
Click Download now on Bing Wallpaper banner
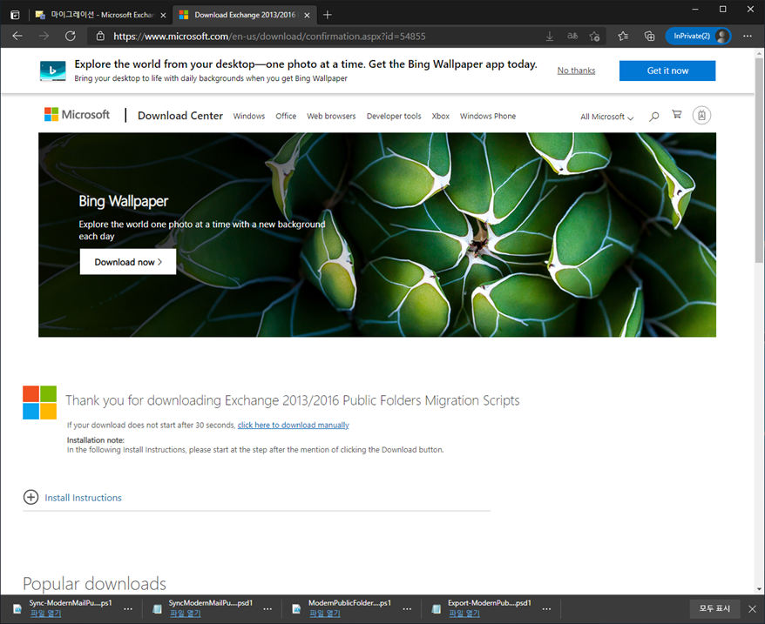click(x=128, y=262)
